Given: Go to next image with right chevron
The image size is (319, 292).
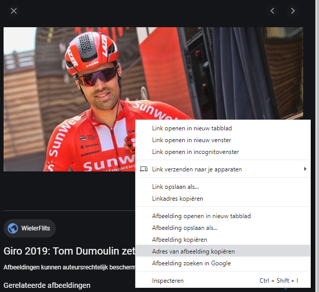Looking at the screenshot, I should pyautogui.click(x=293, y=11).
